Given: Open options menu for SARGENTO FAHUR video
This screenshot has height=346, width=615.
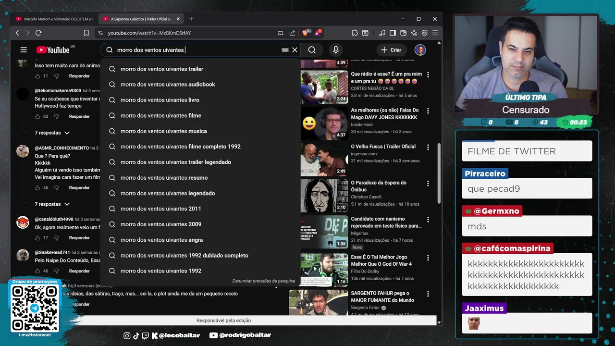Looking at the screenshot, I should pos(428,294).
